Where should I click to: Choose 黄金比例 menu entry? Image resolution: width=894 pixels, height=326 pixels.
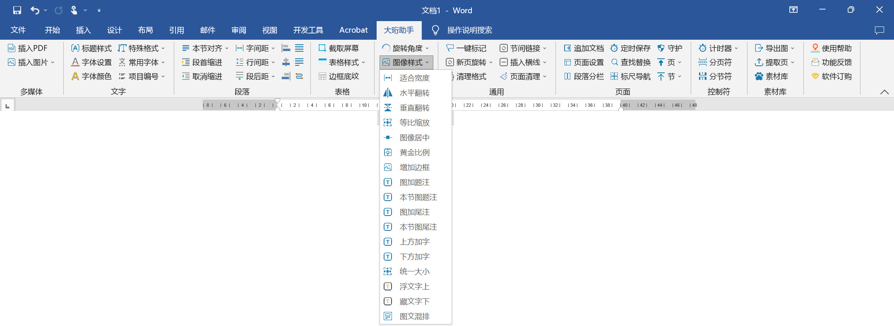416,153
